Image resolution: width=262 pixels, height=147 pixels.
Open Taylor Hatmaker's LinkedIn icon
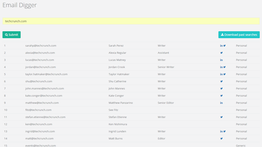point(221,74)
